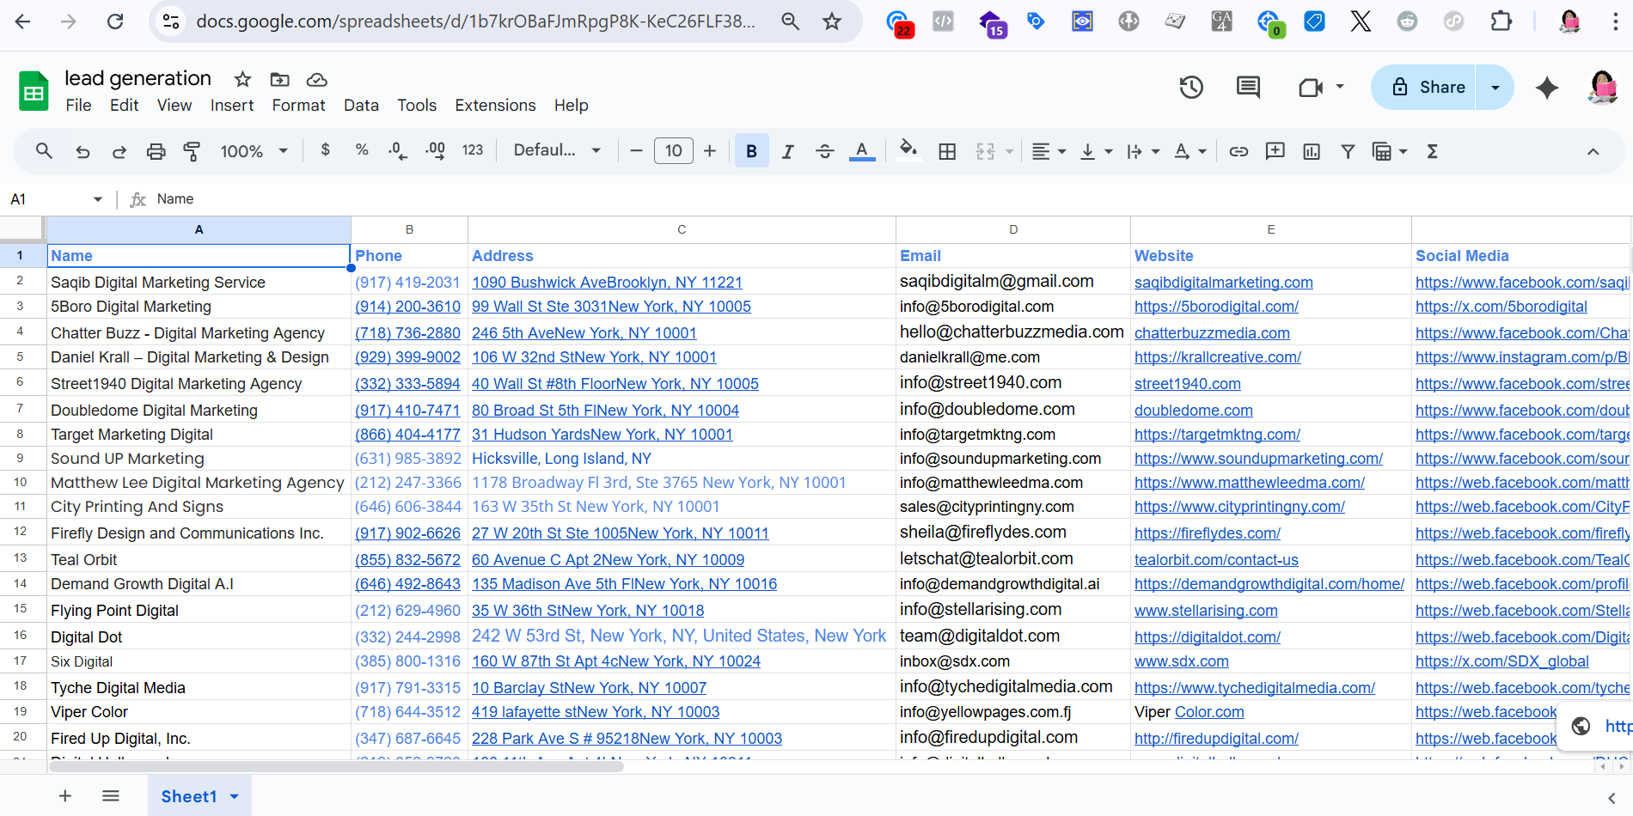1633x816 pixels.
Task: Open the Format menu
Action: coord(297,105)
